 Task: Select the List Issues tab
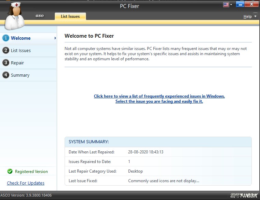[70, 16]
